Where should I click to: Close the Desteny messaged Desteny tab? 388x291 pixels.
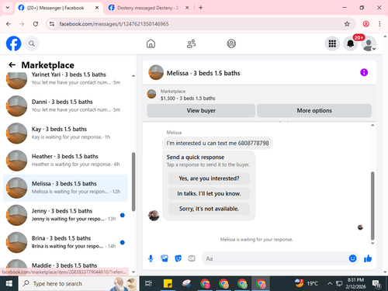coord(187,8)
